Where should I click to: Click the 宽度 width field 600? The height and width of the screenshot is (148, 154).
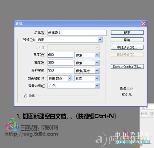point(60,55)
